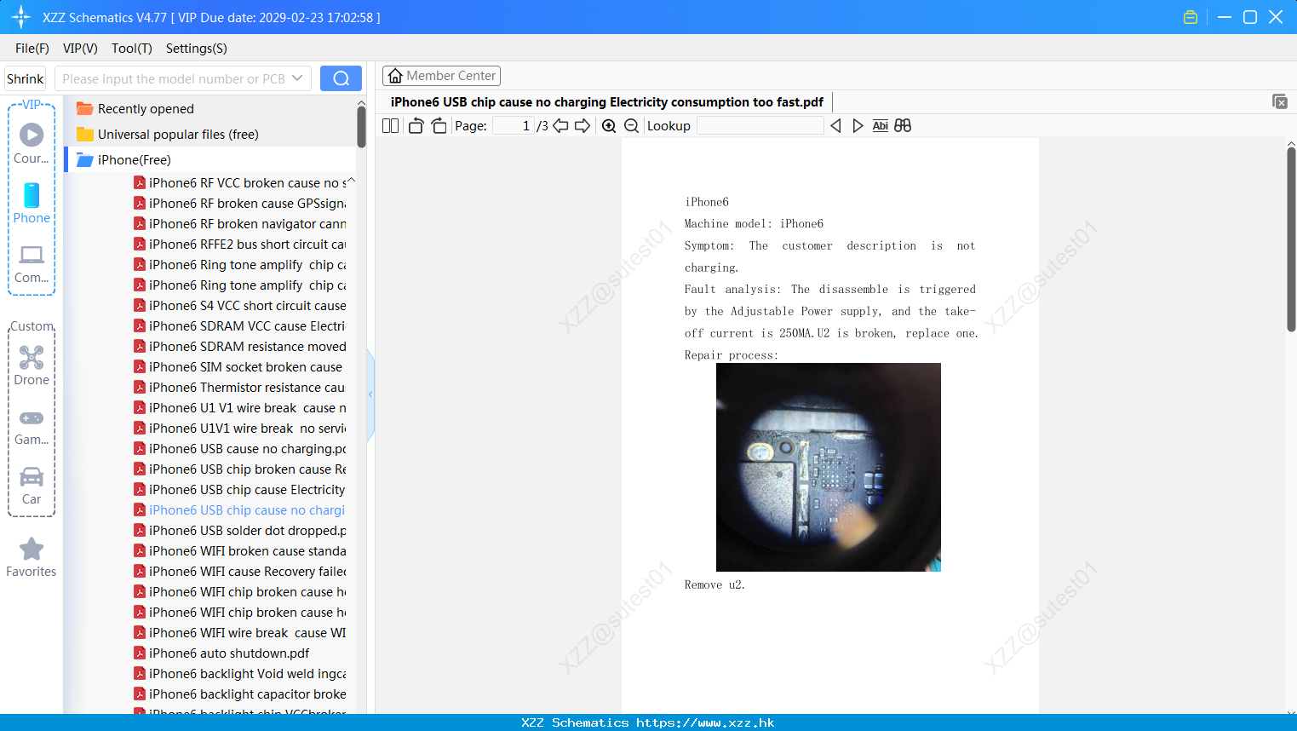Find the next Lookup match

coord(858,125)
